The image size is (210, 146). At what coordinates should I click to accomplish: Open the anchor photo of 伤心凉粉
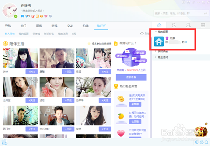click(x=57, y=116)
